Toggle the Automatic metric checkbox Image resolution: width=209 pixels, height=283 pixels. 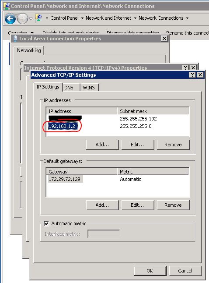point(46,223)
